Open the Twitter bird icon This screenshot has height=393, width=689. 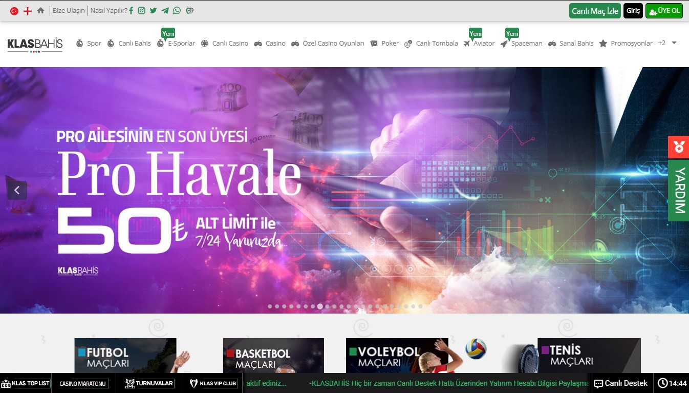tap(153, 10)
